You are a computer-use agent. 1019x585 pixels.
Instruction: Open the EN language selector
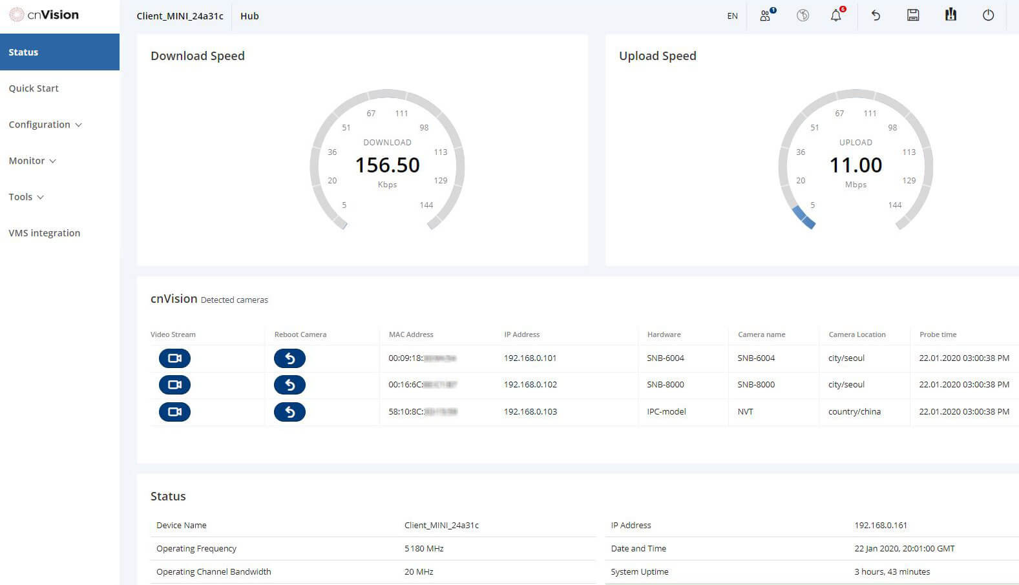(732, 16)
